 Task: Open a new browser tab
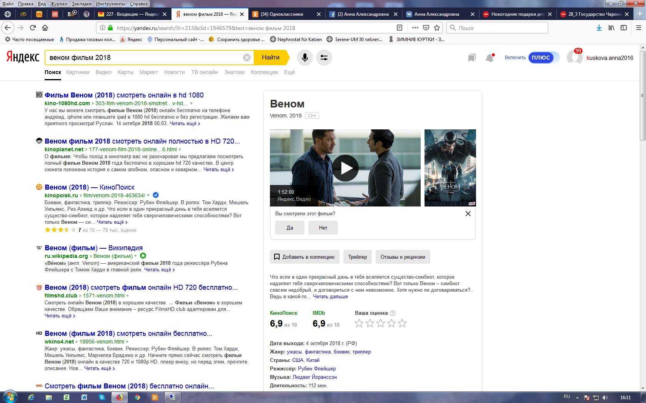coord(639,14)
